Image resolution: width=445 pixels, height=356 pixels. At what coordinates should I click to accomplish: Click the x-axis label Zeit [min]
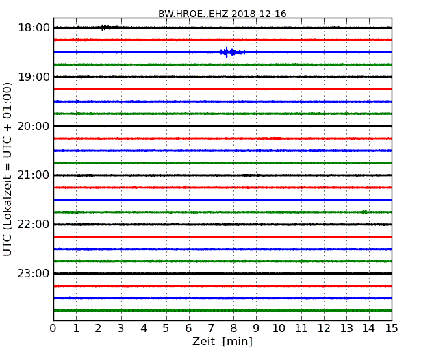(222, 341)
